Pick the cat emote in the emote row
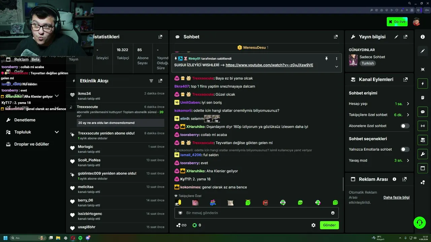 point(230,202)
